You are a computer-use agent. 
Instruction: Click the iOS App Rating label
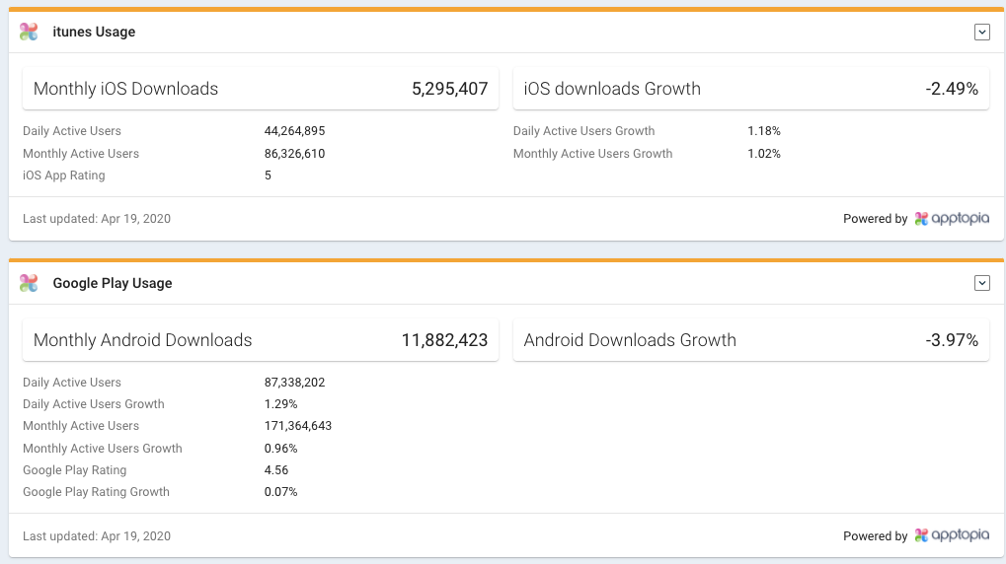[63, 176]
